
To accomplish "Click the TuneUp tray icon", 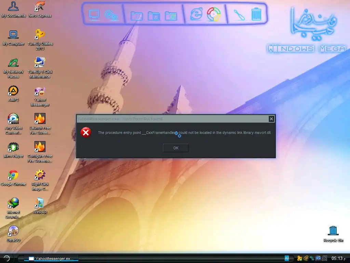I will coord(299,258).
